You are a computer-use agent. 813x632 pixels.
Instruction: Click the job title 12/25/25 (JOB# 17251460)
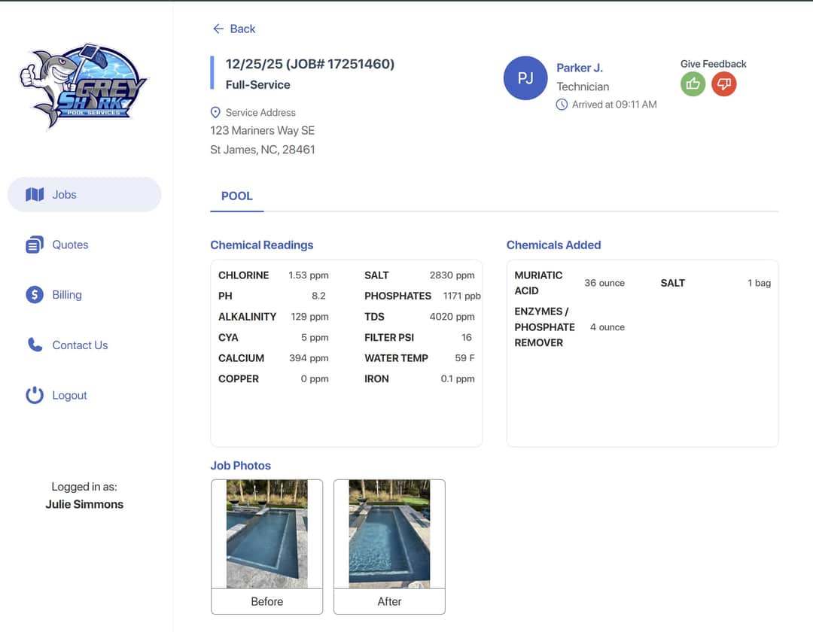(x=310, y=64)
